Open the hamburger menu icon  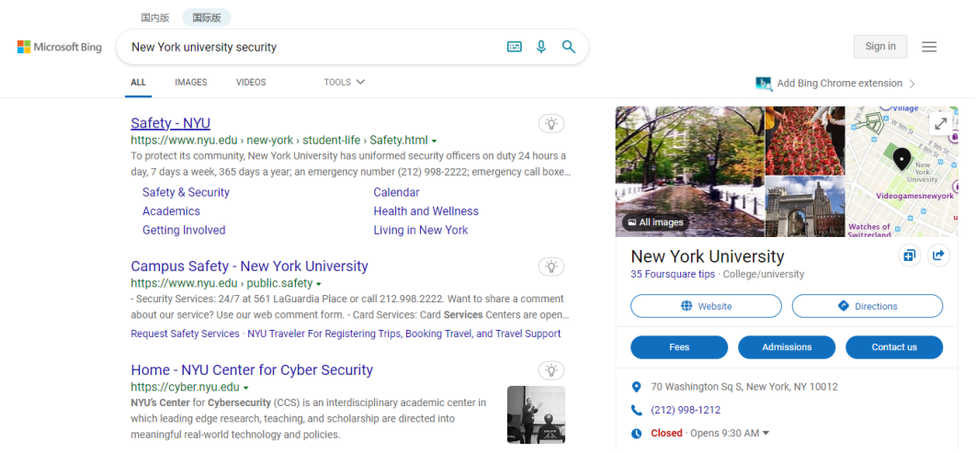[929, 47]
